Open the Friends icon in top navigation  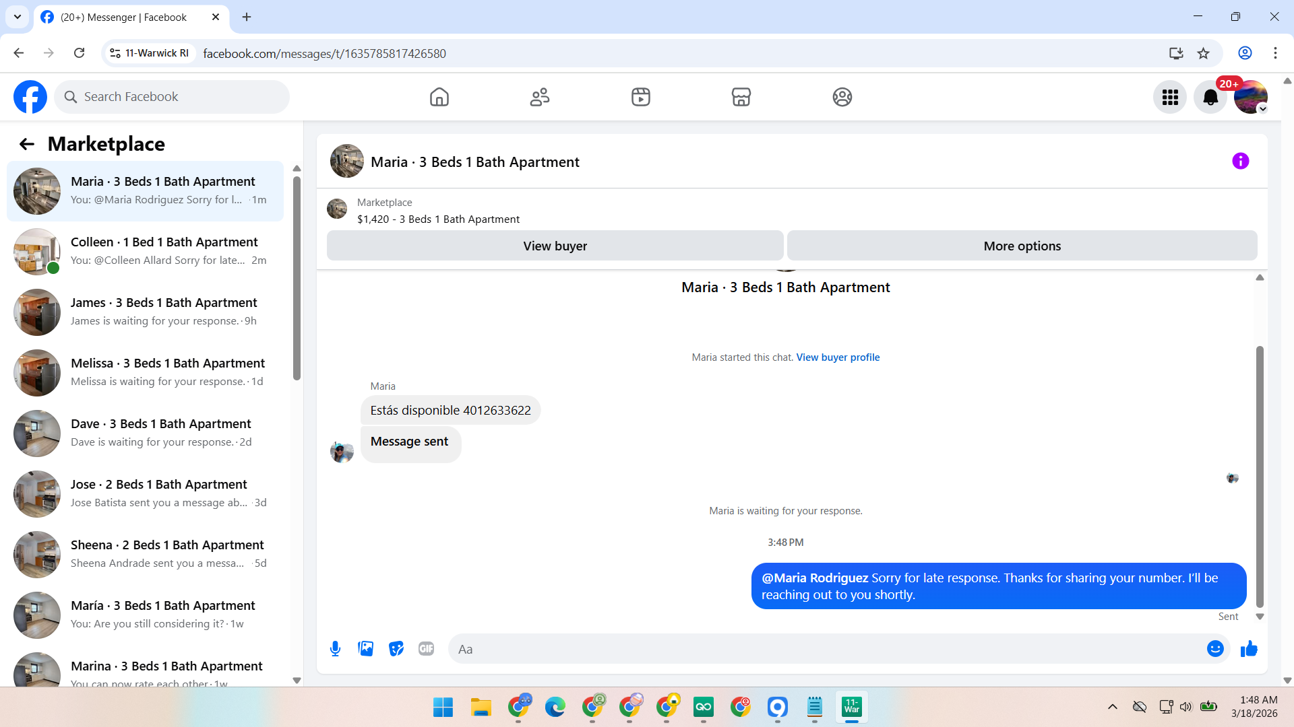[540, 97]
